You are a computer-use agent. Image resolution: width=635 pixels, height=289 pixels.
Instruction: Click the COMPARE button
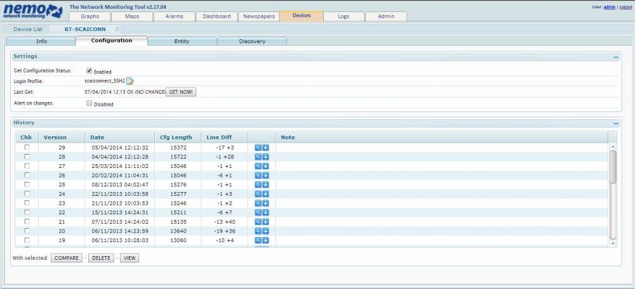67,258
